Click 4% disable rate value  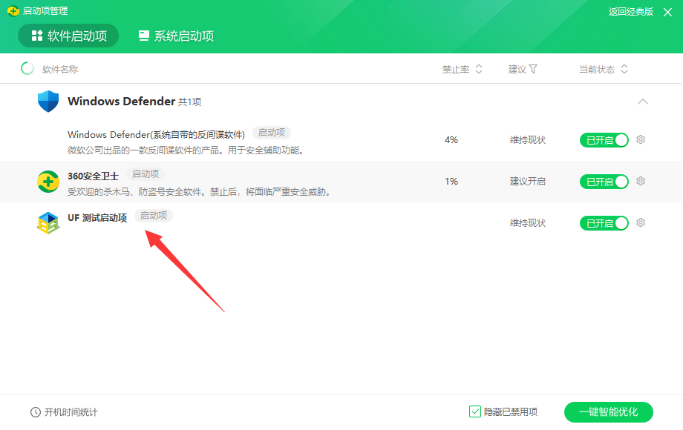(x=451, y=140)
